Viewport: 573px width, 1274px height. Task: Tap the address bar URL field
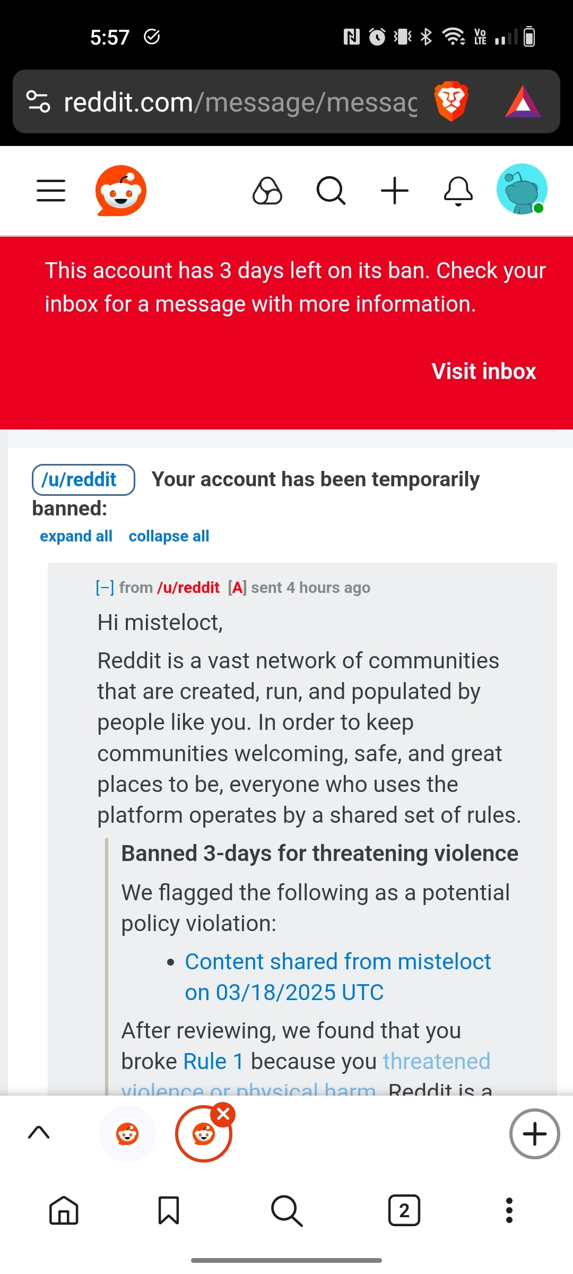click(x=240, y=102)
